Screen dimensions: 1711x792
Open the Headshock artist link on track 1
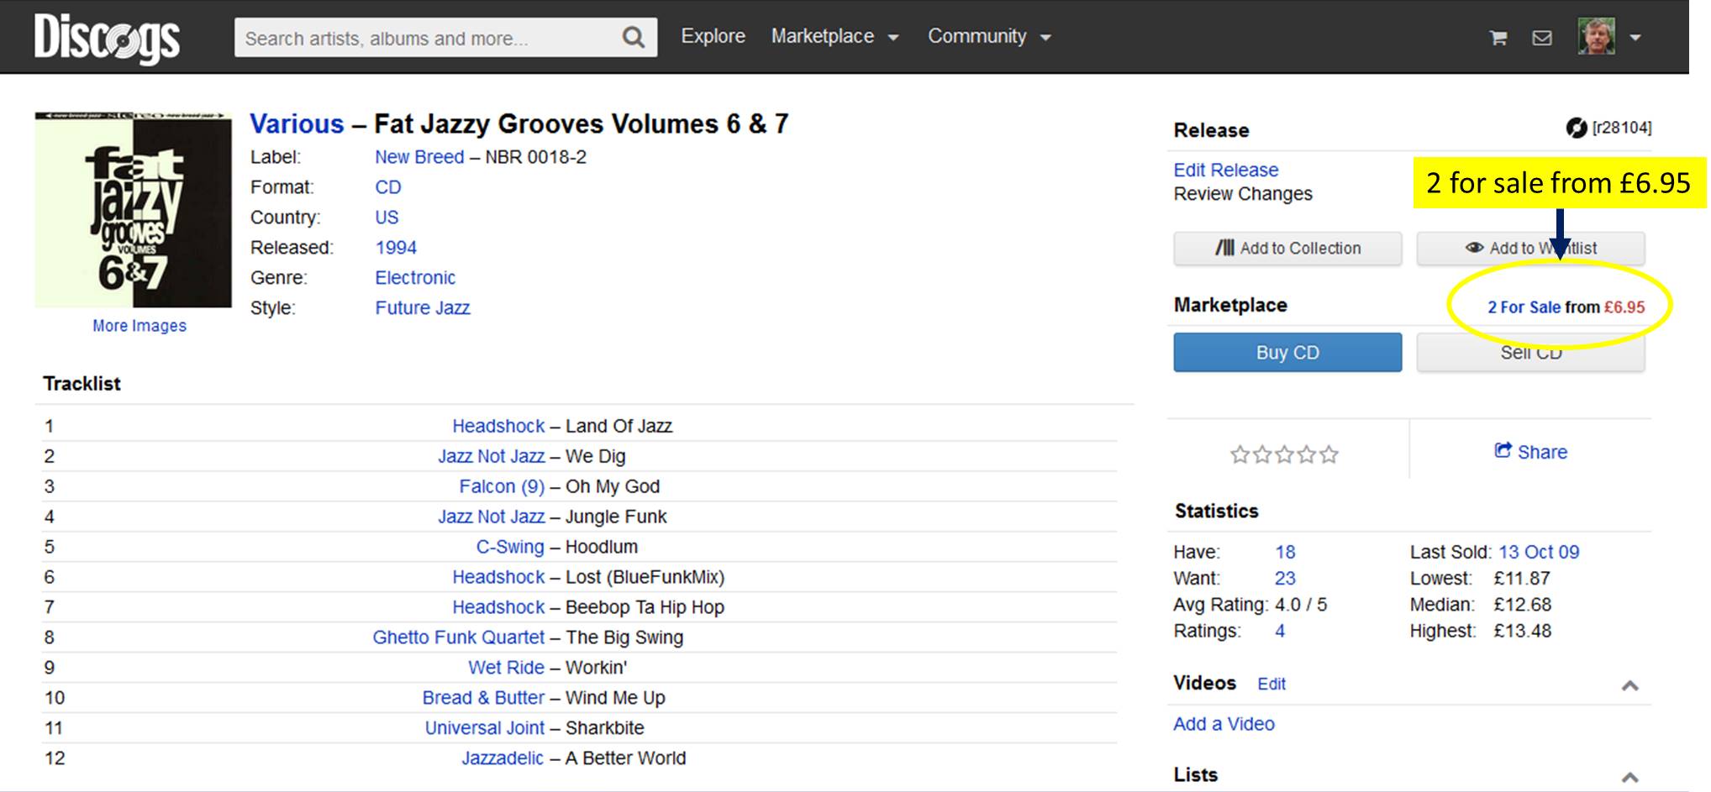pyautogui.click(x=498, y=427)
